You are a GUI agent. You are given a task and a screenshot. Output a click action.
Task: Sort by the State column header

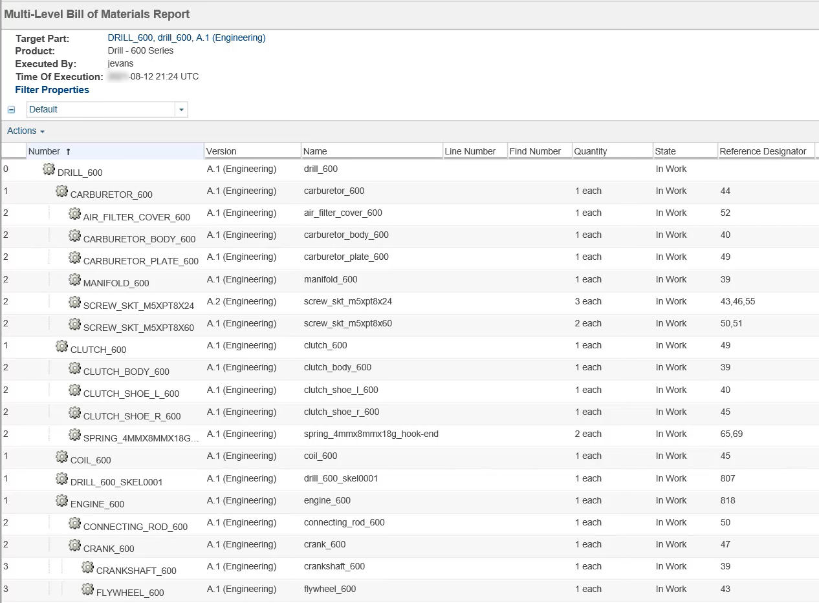(685, 151)
